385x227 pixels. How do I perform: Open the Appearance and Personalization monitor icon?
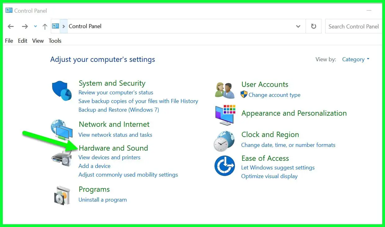225,115
